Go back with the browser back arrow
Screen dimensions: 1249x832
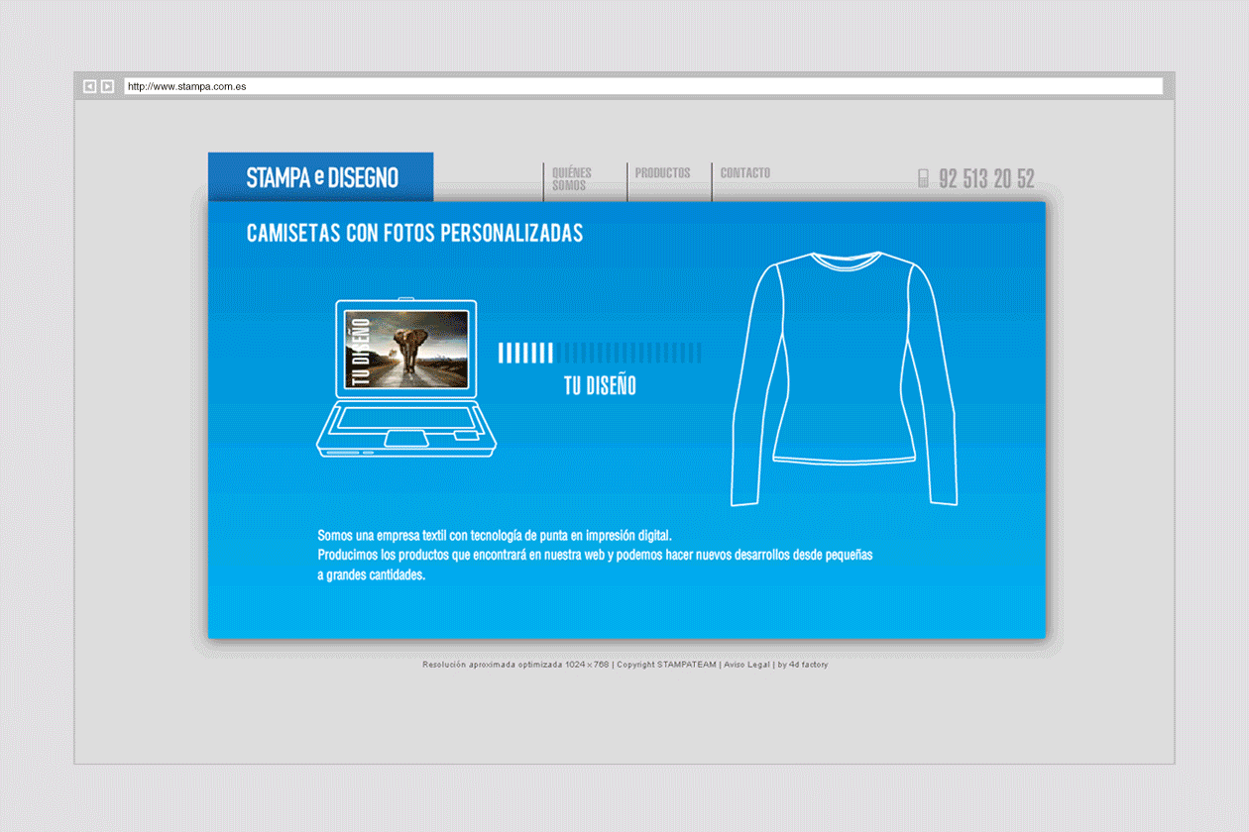pyautogui.click(x=89, y=86)
